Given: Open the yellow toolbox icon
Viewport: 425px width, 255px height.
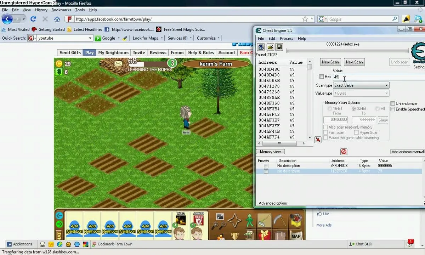Looking at the screenshot, I should tap(296, 220).
